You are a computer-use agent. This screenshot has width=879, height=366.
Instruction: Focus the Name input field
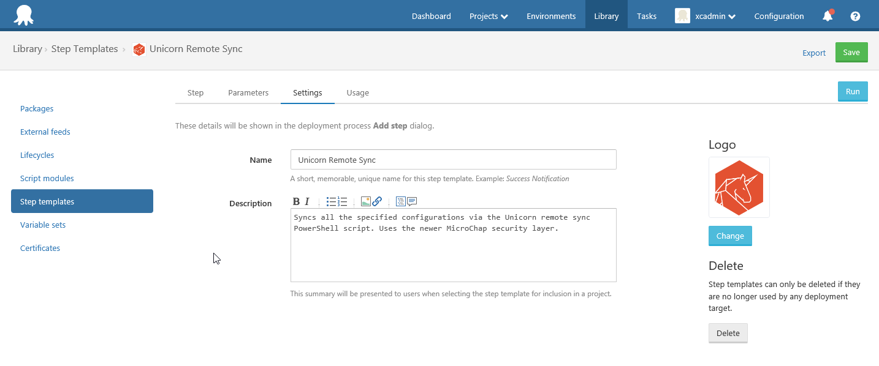point(454,160)
